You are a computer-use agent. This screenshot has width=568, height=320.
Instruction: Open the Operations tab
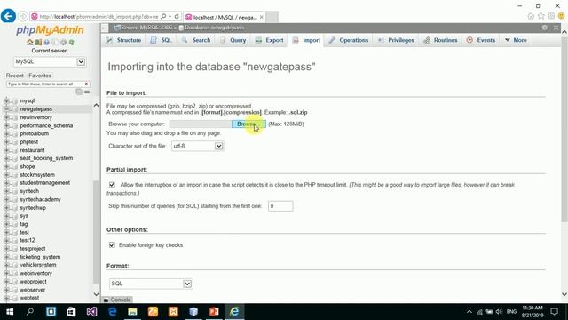click(x=349, y=40)
